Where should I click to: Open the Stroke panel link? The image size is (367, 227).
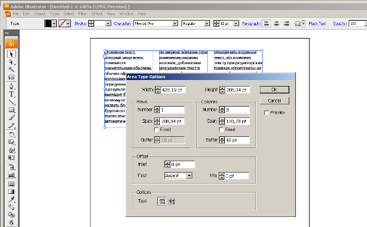click(80, 24)
